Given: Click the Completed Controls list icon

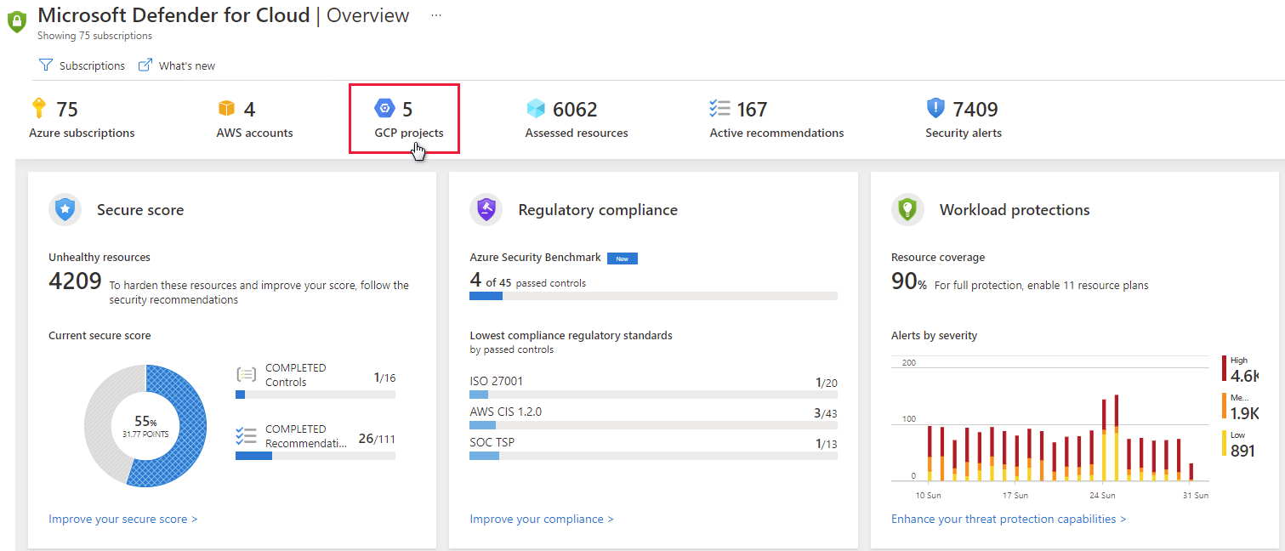Looking at the screenshot, I should click(x=246, y=374).
